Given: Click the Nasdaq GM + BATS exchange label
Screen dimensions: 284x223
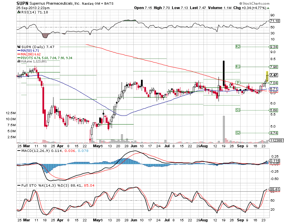Looking at the screenshot, I should click(98, 4).
